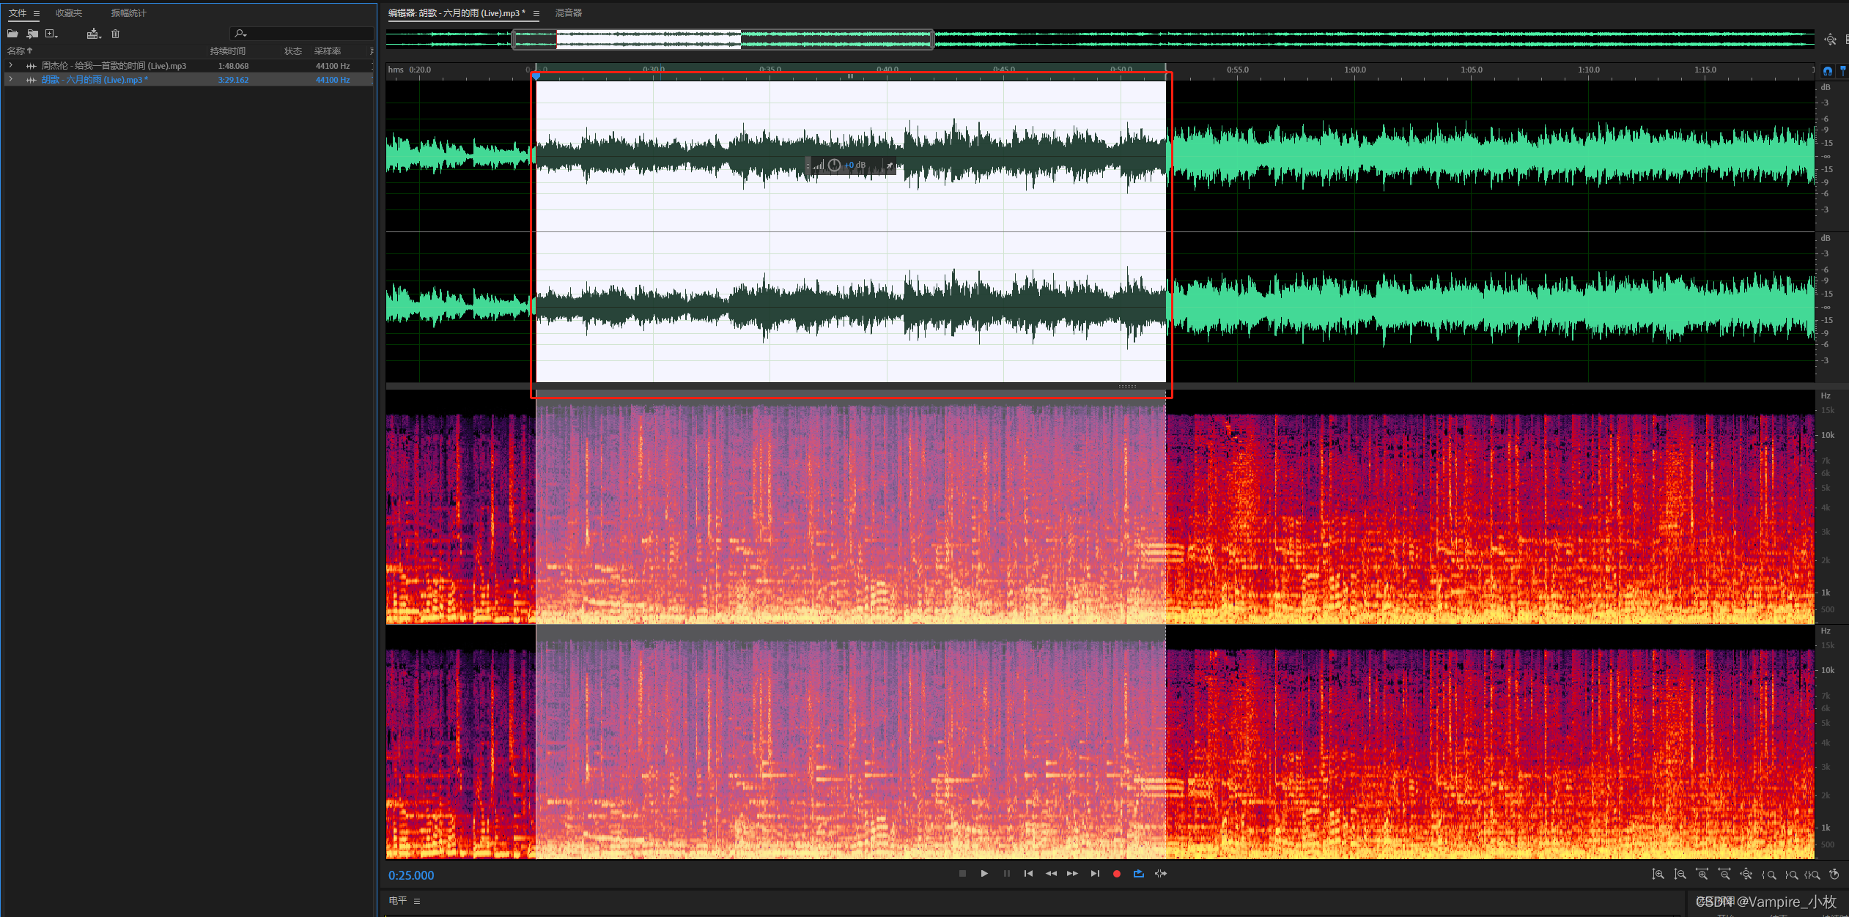Zoom in amplitude icon
The image size is (1849, 917).
pyautogui.click(x=1658, y=875)
